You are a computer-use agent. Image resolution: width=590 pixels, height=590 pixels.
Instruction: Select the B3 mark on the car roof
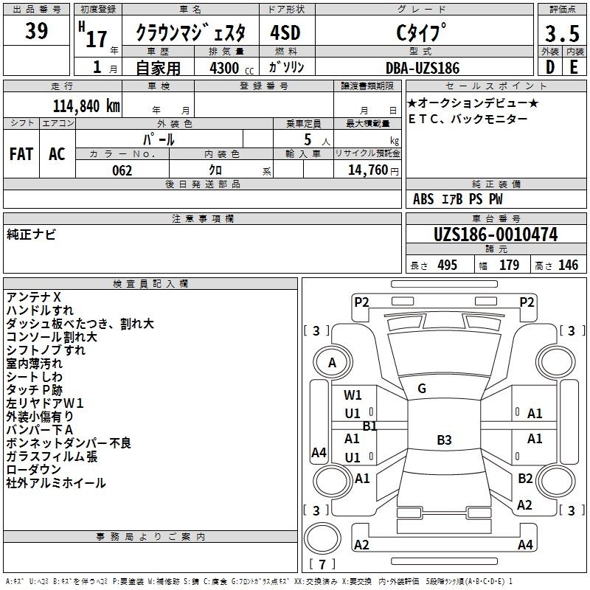[444, 440]
